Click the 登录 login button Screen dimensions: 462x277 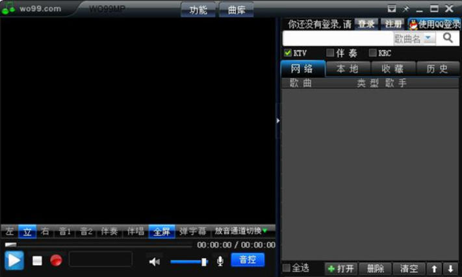(x=366, y=24)
